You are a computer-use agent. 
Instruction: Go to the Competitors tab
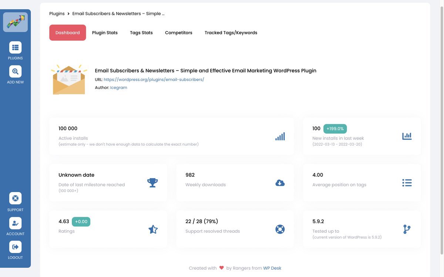tap(179, 33)
